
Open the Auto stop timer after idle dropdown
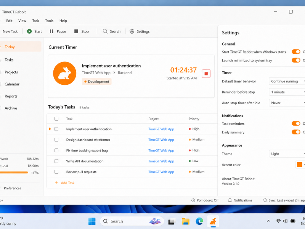[287, 103]
